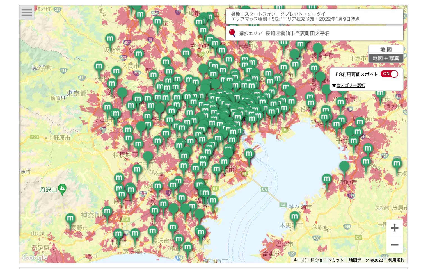
Task: Click the 地図データ ©2022 attribution text
Action: click(x=366, y=260)
